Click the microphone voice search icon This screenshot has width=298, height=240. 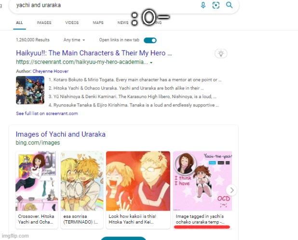click(203, 5)
